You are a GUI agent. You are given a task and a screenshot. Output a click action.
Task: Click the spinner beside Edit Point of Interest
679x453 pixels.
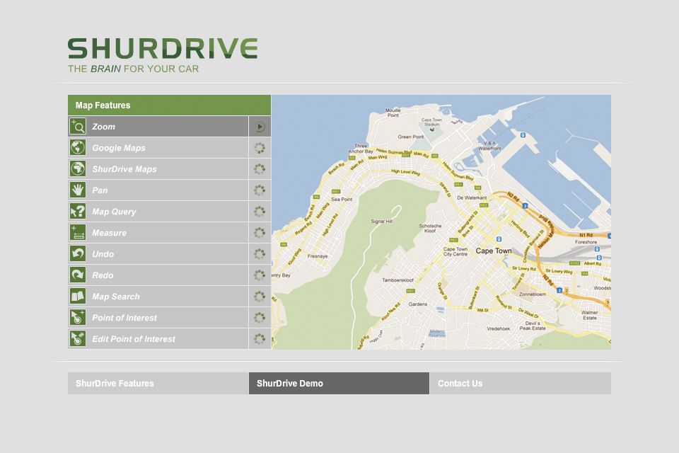(x=260, y=339)
